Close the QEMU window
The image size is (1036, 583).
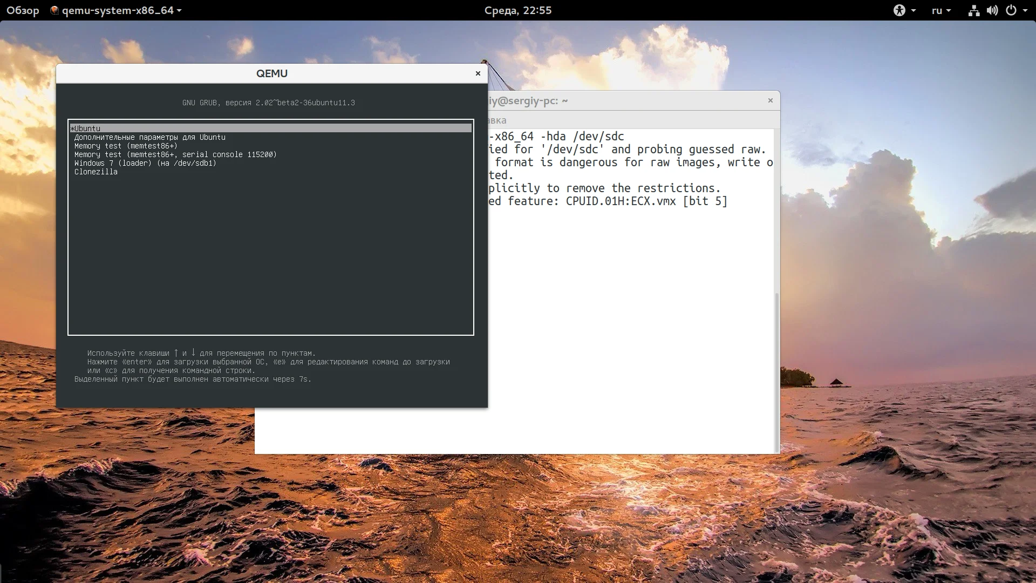478,73
